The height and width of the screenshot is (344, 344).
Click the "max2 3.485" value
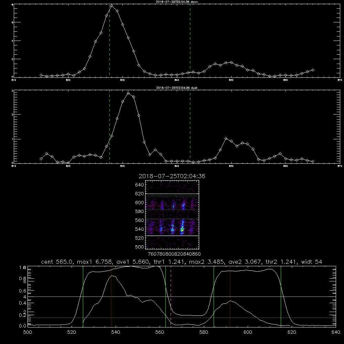pos(207,262)
